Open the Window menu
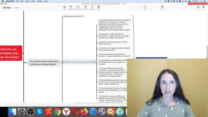 pos(39,1)
